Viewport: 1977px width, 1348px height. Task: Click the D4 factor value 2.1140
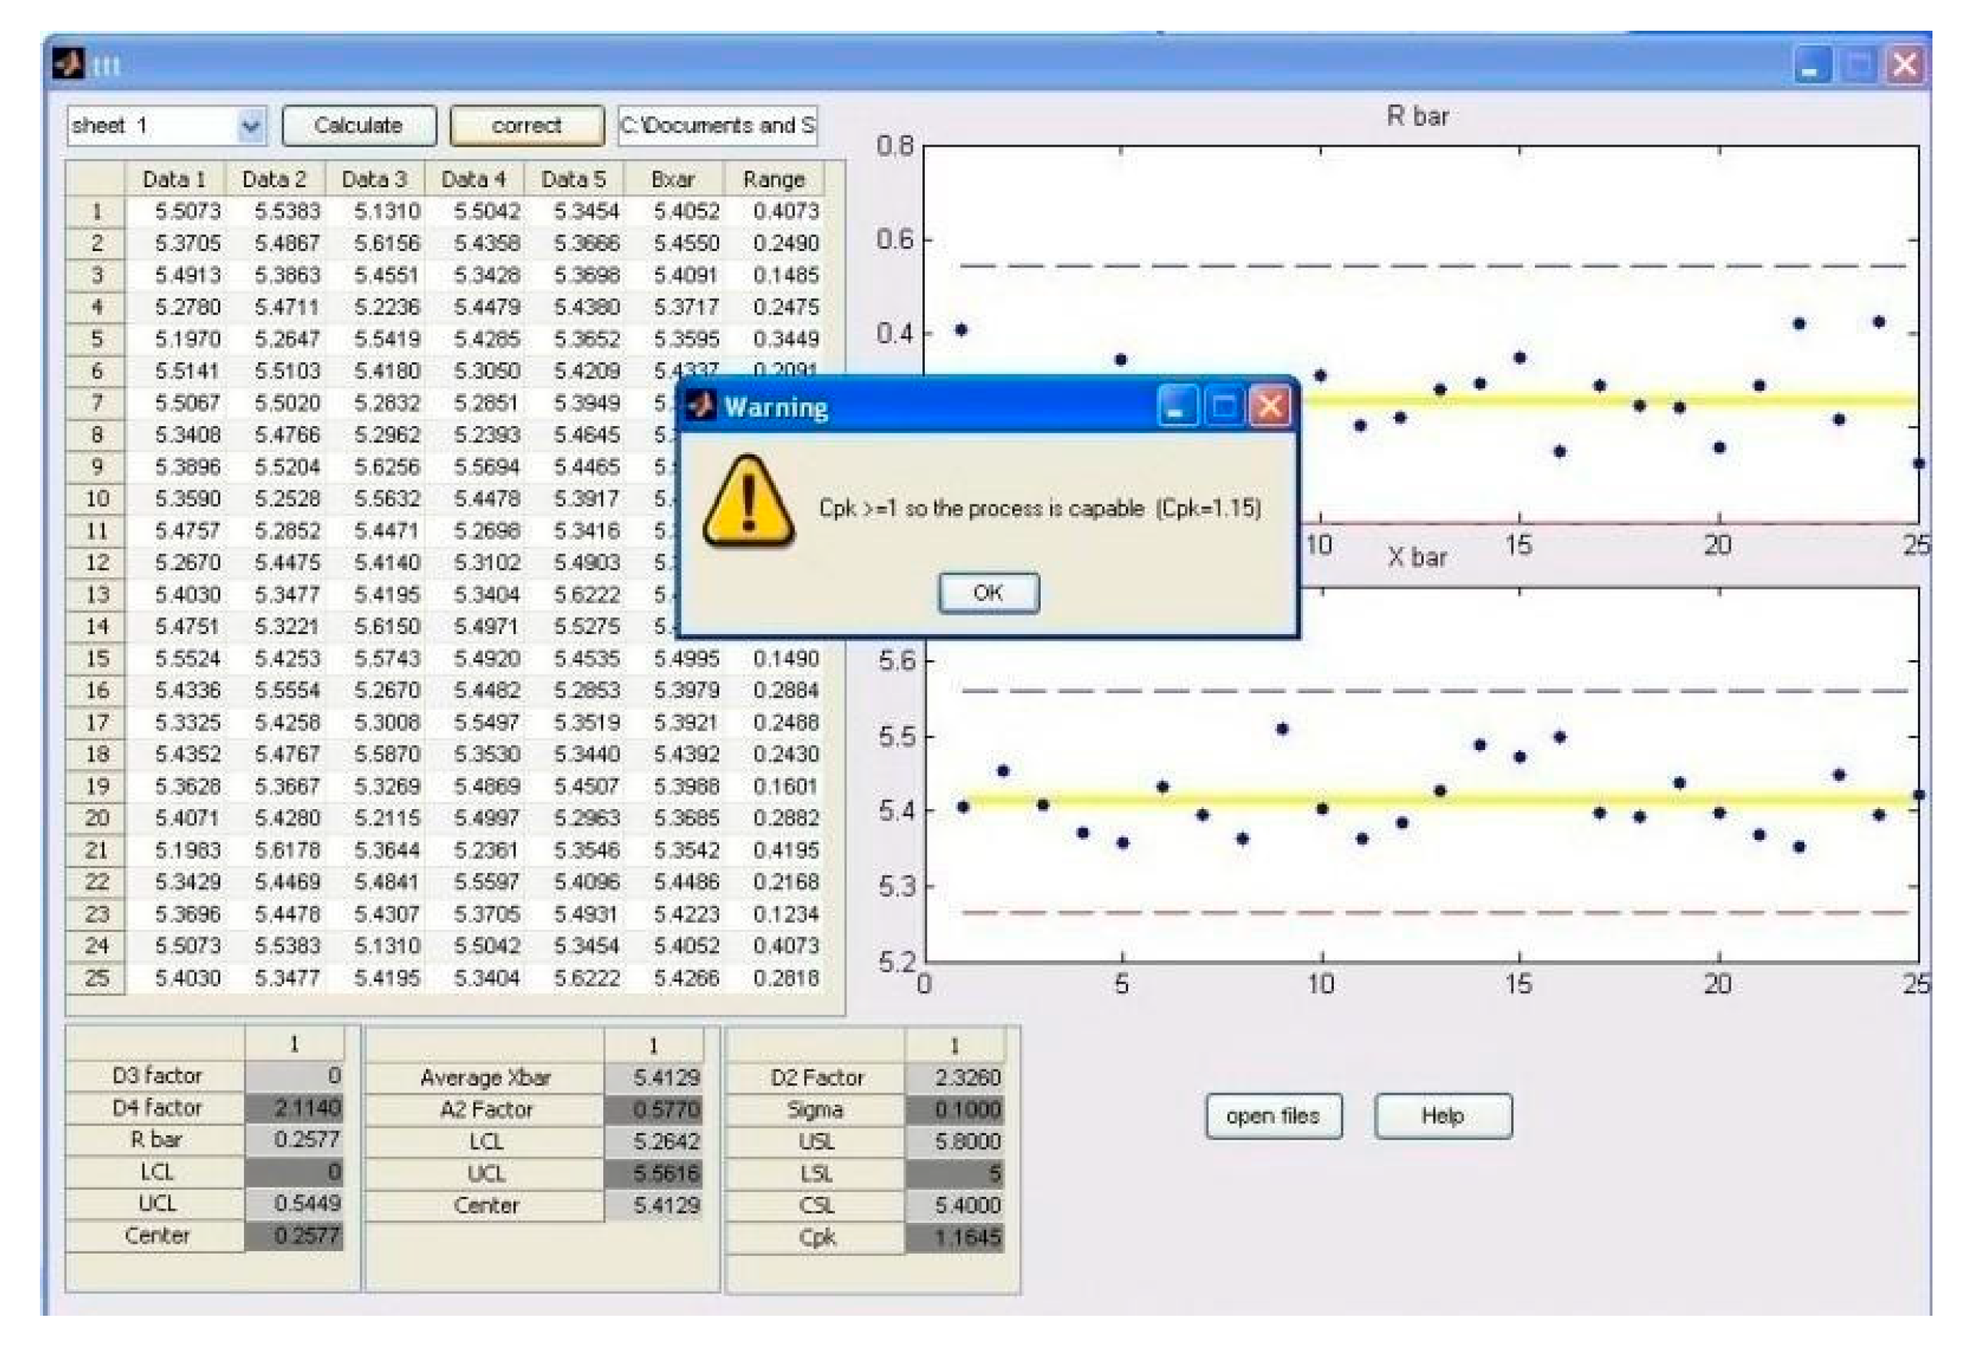click(295, 1107)
